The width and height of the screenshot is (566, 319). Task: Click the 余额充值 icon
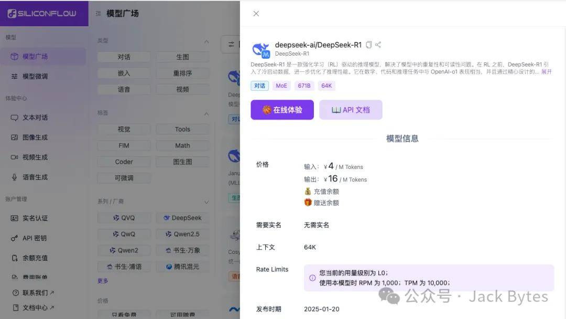pos(15,258)
